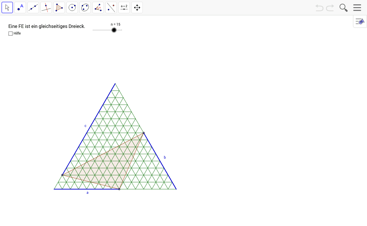Click the Undo arrow
Image resolution: width=367 pixels, height=226 pixels.
[319, 8]
